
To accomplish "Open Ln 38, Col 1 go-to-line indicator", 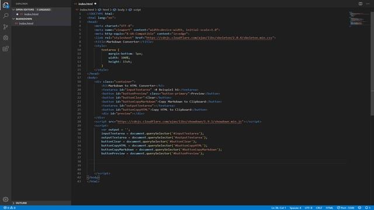I will [278, 208].
